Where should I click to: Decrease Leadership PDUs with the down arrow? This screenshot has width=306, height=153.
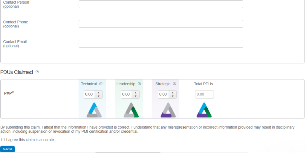pos(136,96)
